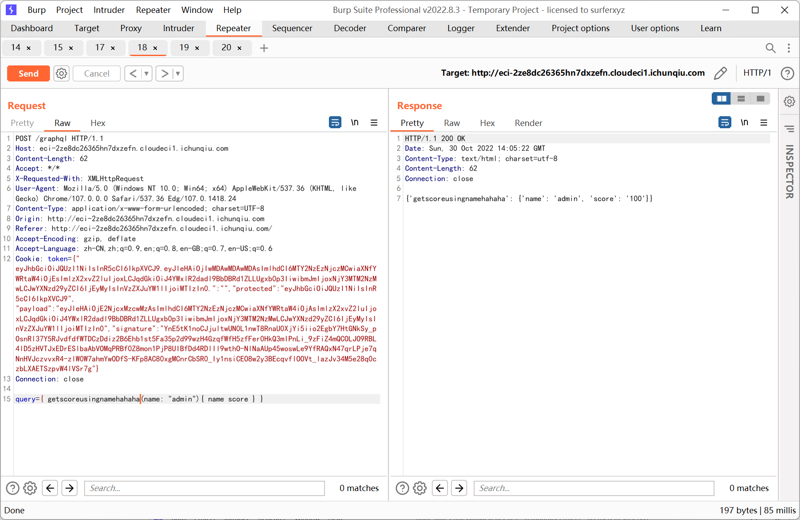
Task: Open the Help menu
Action: pos(232,10)
